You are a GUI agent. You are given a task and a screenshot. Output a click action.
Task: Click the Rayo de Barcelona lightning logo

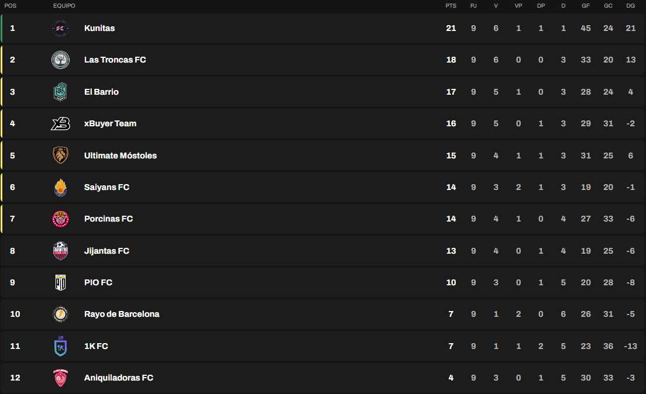pyautogui.click(x=61, y=314)
